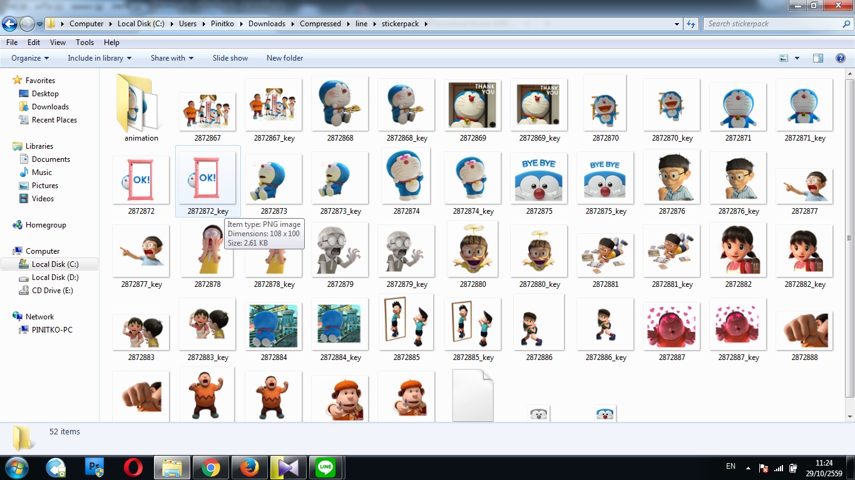Open the Organize dropdown
855x480 pixels.
tap(30, 58)
